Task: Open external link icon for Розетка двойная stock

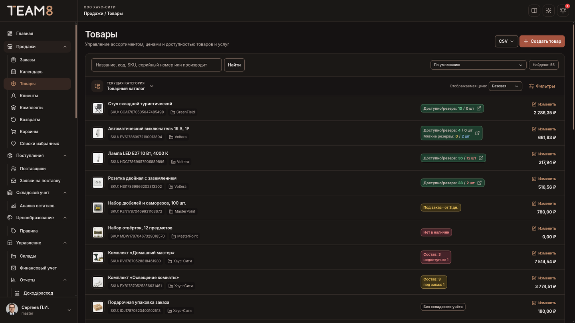Action: point(480,183)
